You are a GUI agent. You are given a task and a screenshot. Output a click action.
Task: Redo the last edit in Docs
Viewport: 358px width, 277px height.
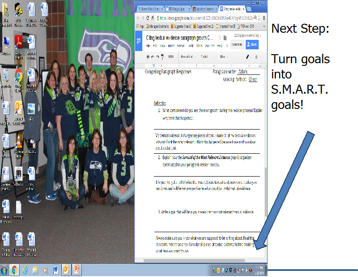click(158, 57)
